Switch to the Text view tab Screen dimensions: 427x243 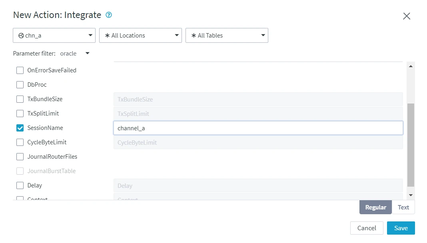403,207
